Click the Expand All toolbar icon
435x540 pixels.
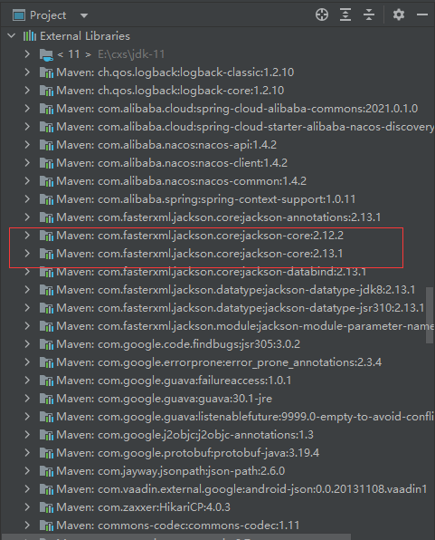(x=345, y=14)
